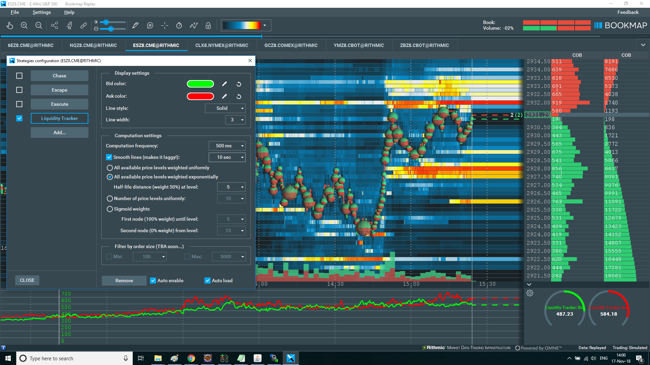Click the Add... strategy button
This screenshot has width=650, height=365.
[60, 132]
